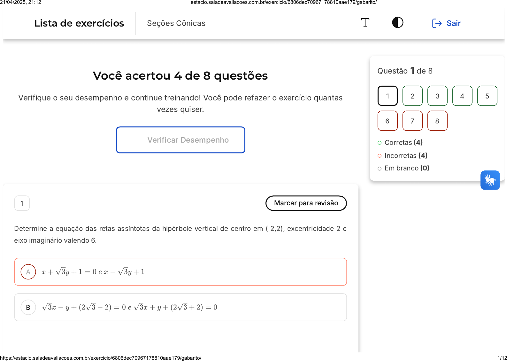Select answer option A radio circle
Screen dimensions: 507x361
[28, 272]
